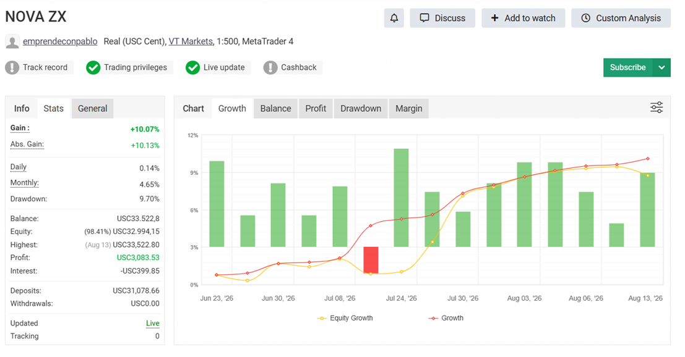
Task: Click the Interest value -USC399.85
Action: coord(140,271)
